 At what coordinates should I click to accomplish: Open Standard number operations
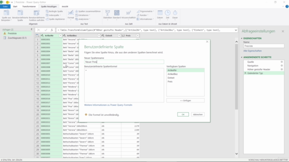[117, 15]
